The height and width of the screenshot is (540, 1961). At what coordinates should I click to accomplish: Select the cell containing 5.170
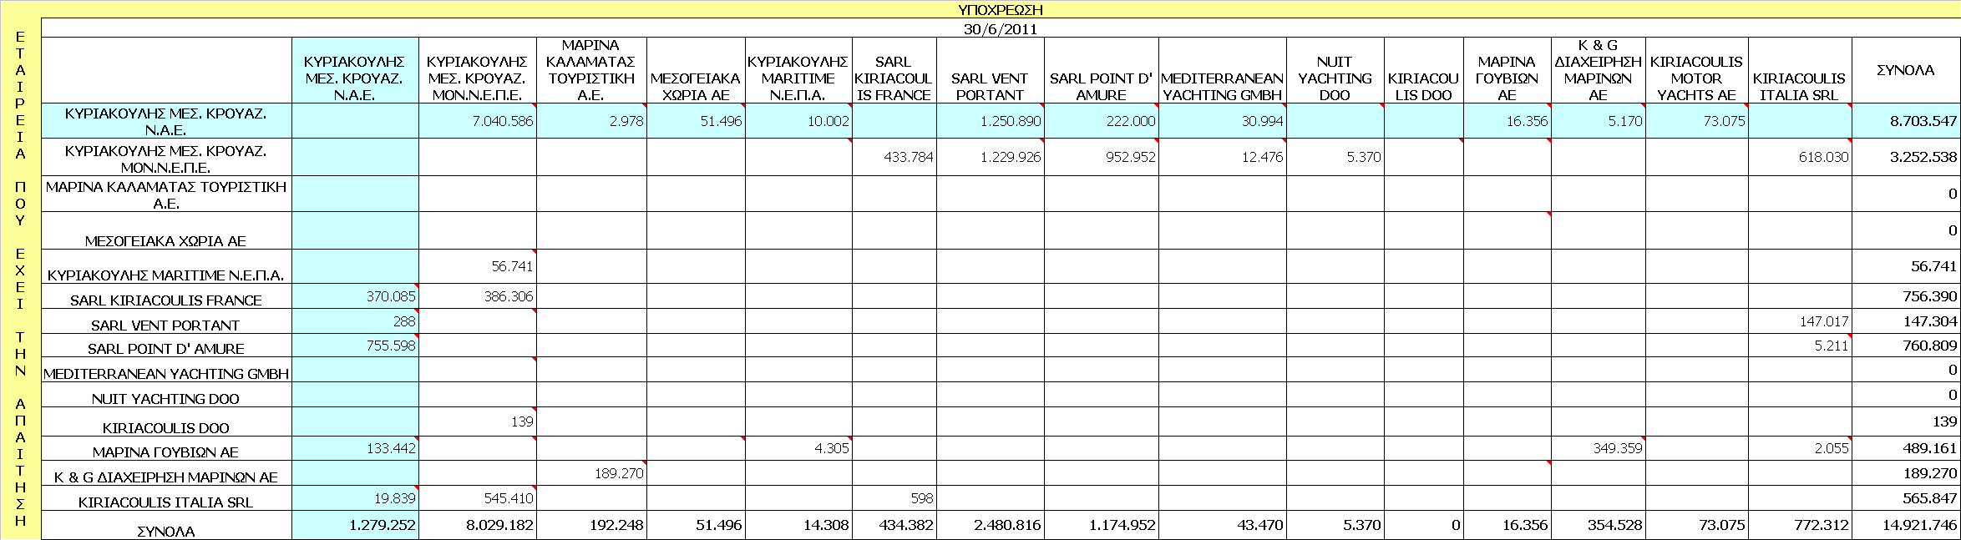(x=1598, y=121)
